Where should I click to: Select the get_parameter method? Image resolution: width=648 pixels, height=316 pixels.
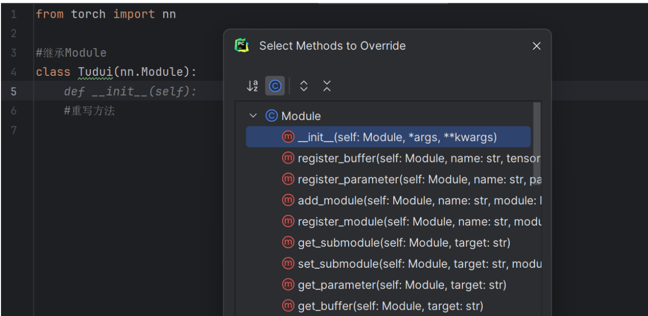click(402, 285)
